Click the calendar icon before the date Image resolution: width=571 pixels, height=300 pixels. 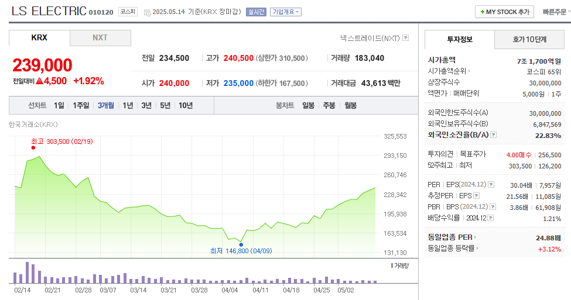click(x=148, y=12)
